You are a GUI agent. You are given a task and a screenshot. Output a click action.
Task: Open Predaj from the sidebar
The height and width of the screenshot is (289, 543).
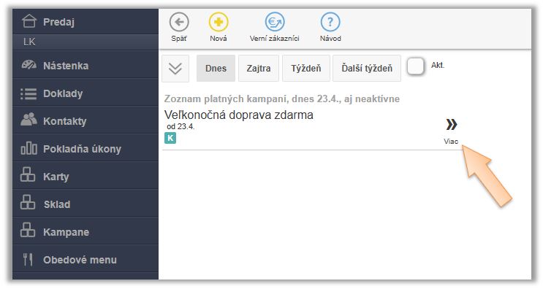[x=86, y=22]
